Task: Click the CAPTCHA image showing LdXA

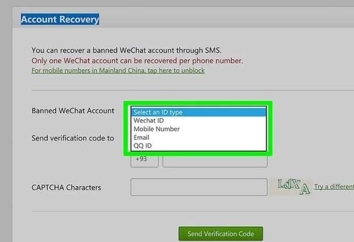Action: [293, 186]
